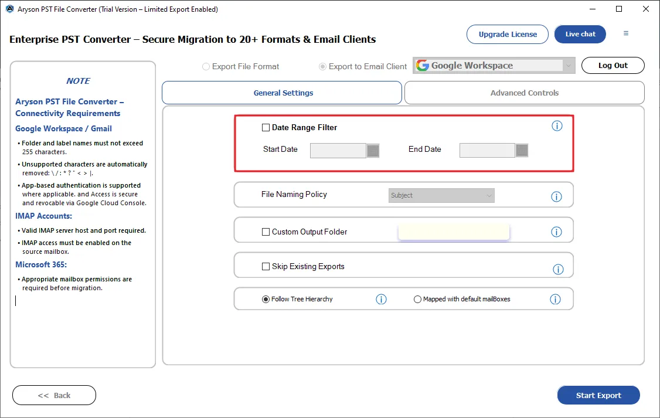The width and height of the screenshot is (660, 418).
Task: Select Mapped with default mailBoxes option
Action: pyautogui.click(x=417, y=300)
